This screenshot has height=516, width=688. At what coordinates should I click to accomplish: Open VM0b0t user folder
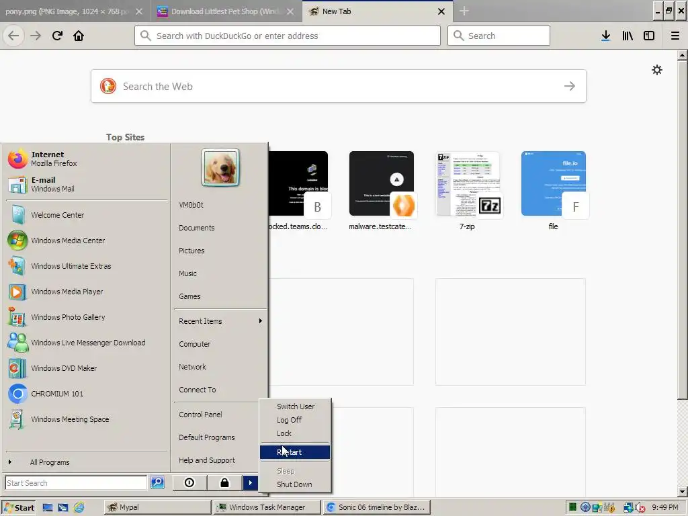pyautogui.click(x=220, y=205)
